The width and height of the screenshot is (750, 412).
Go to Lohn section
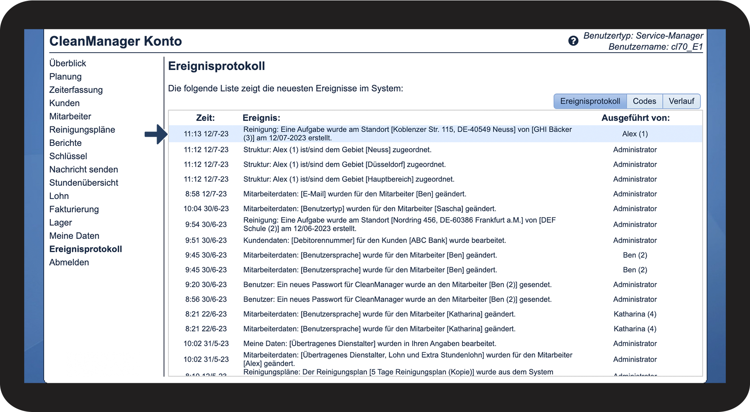pos(59,196)
